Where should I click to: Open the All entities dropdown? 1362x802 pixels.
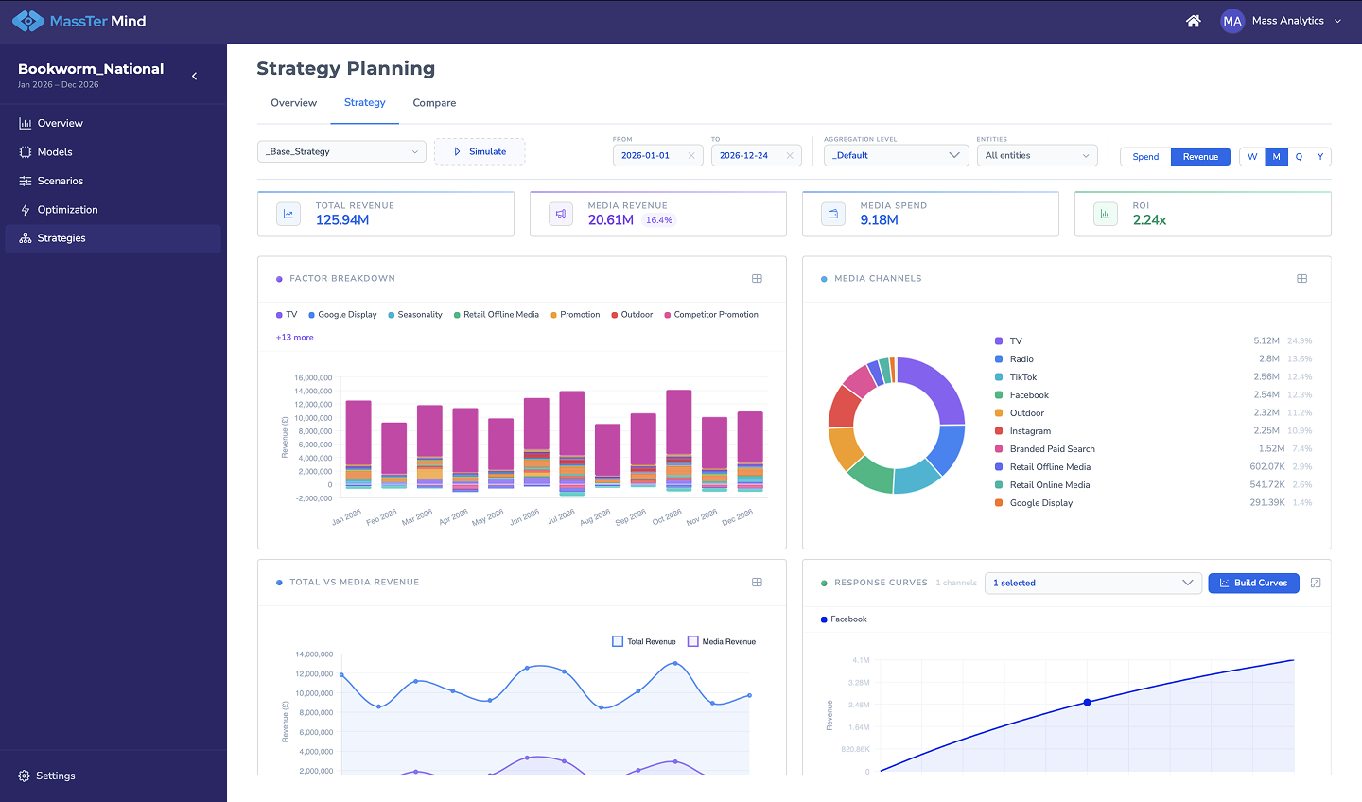coord(1038,155)
